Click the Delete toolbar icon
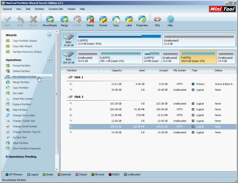 pyautogui.click(x=90, y=21)
